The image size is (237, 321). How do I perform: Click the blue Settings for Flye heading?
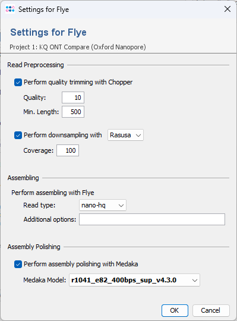[x=49, y=32]
